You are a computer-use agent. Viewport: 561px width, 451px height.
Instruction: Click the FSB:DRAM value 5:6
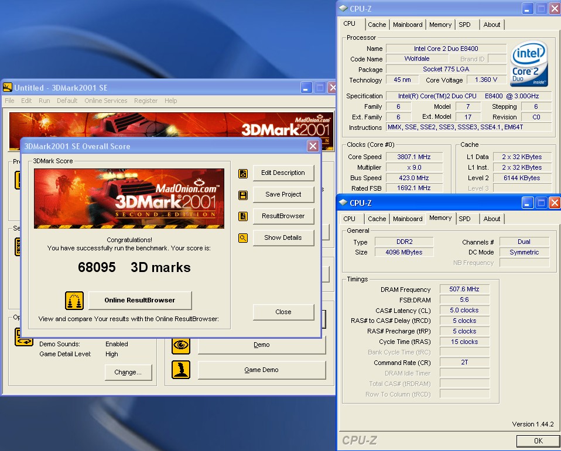click(464, 300)
